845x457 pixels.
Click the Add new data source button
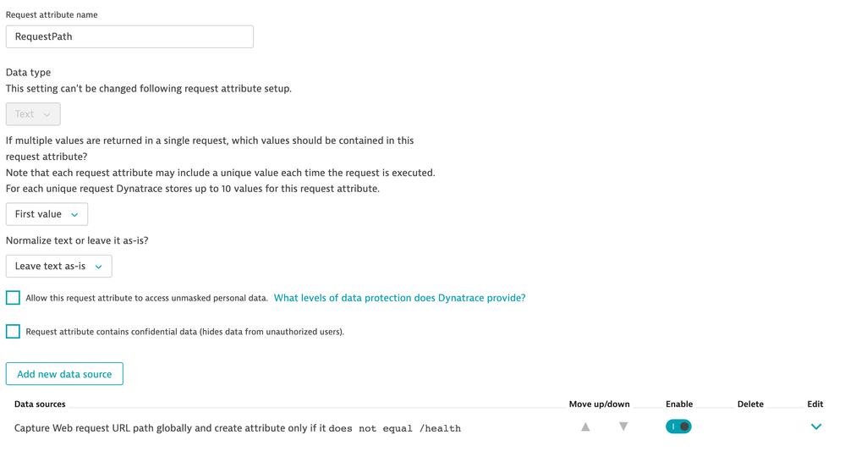[64, 374]
